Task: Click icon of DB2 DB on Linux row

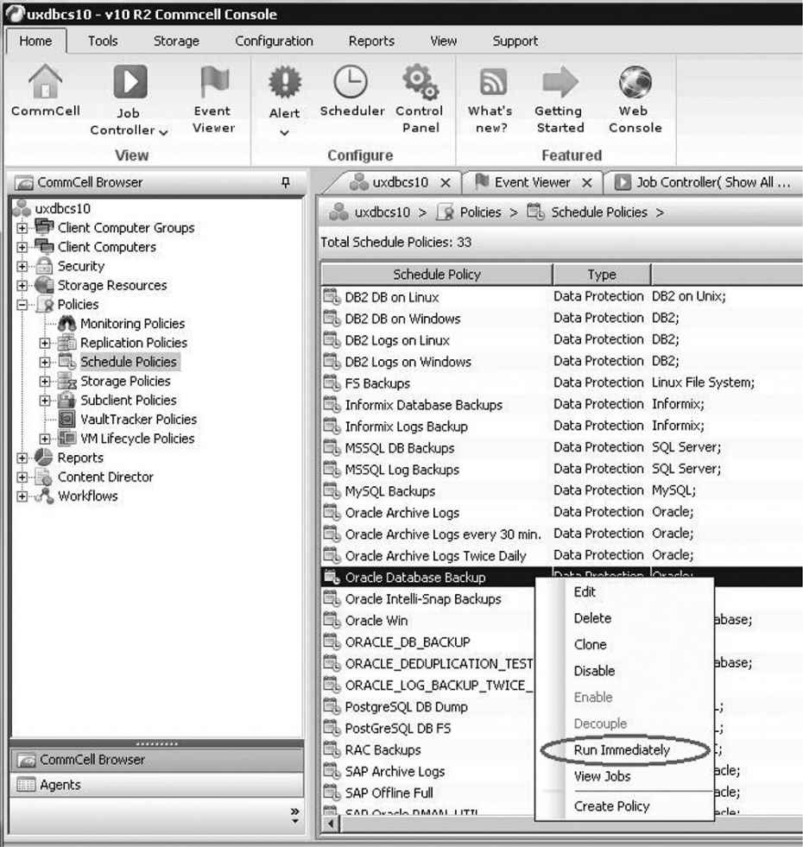Action: click(332, 296)
